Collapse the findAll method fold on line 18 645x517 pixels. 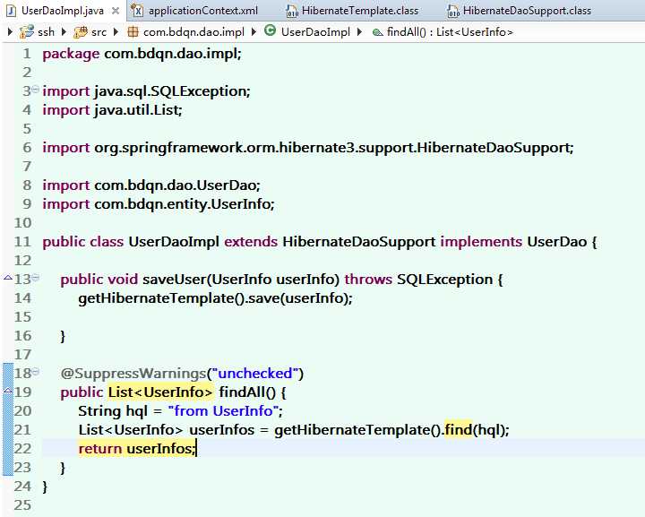pyautogui.click(x=35, y=372)
